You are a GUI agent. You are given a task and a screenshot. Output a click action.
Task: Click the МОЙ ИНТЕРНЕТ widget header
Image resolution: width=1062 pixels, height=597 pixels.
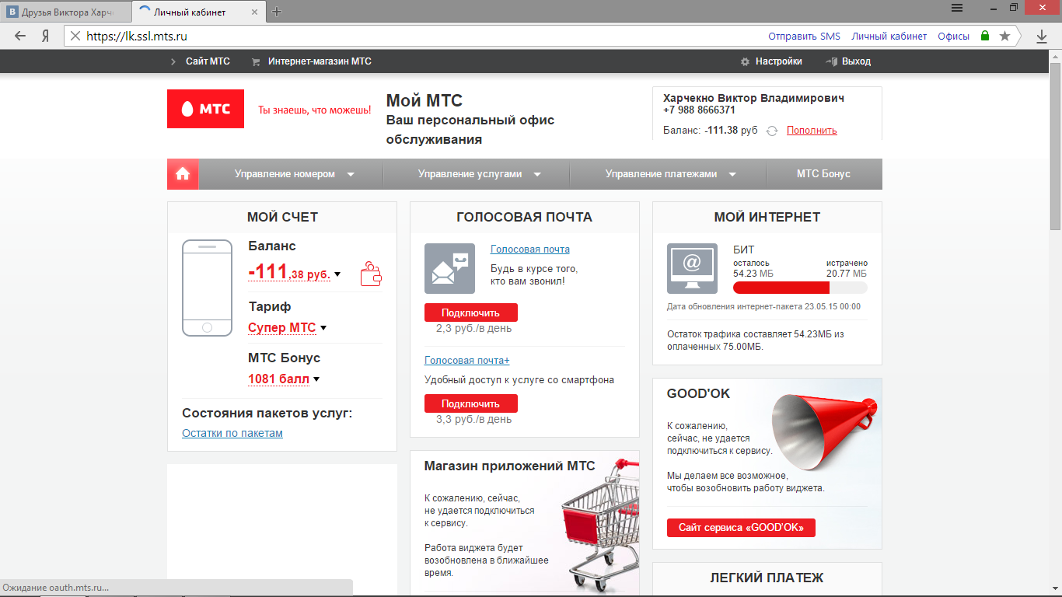coord(767,218)
